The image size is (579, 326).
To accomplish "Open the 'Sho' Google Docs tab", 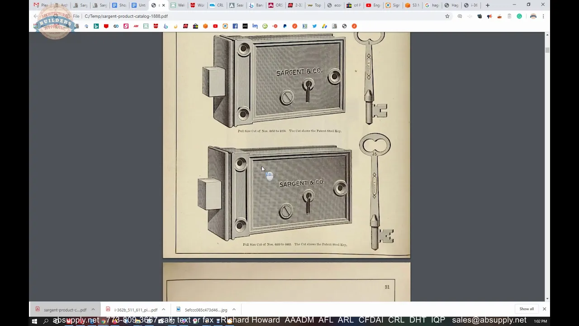I will (x=119, y=5).
